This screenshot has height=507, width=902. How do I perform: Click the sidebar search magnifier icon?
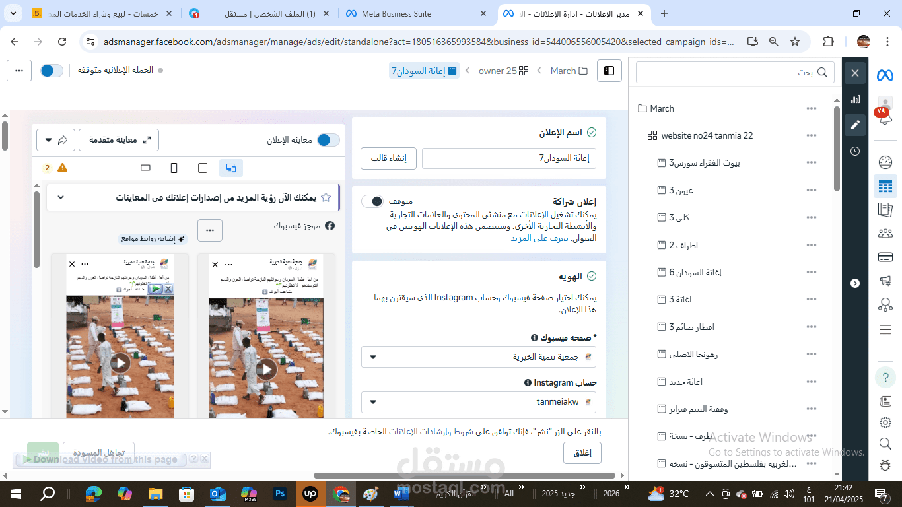(885, 444)
